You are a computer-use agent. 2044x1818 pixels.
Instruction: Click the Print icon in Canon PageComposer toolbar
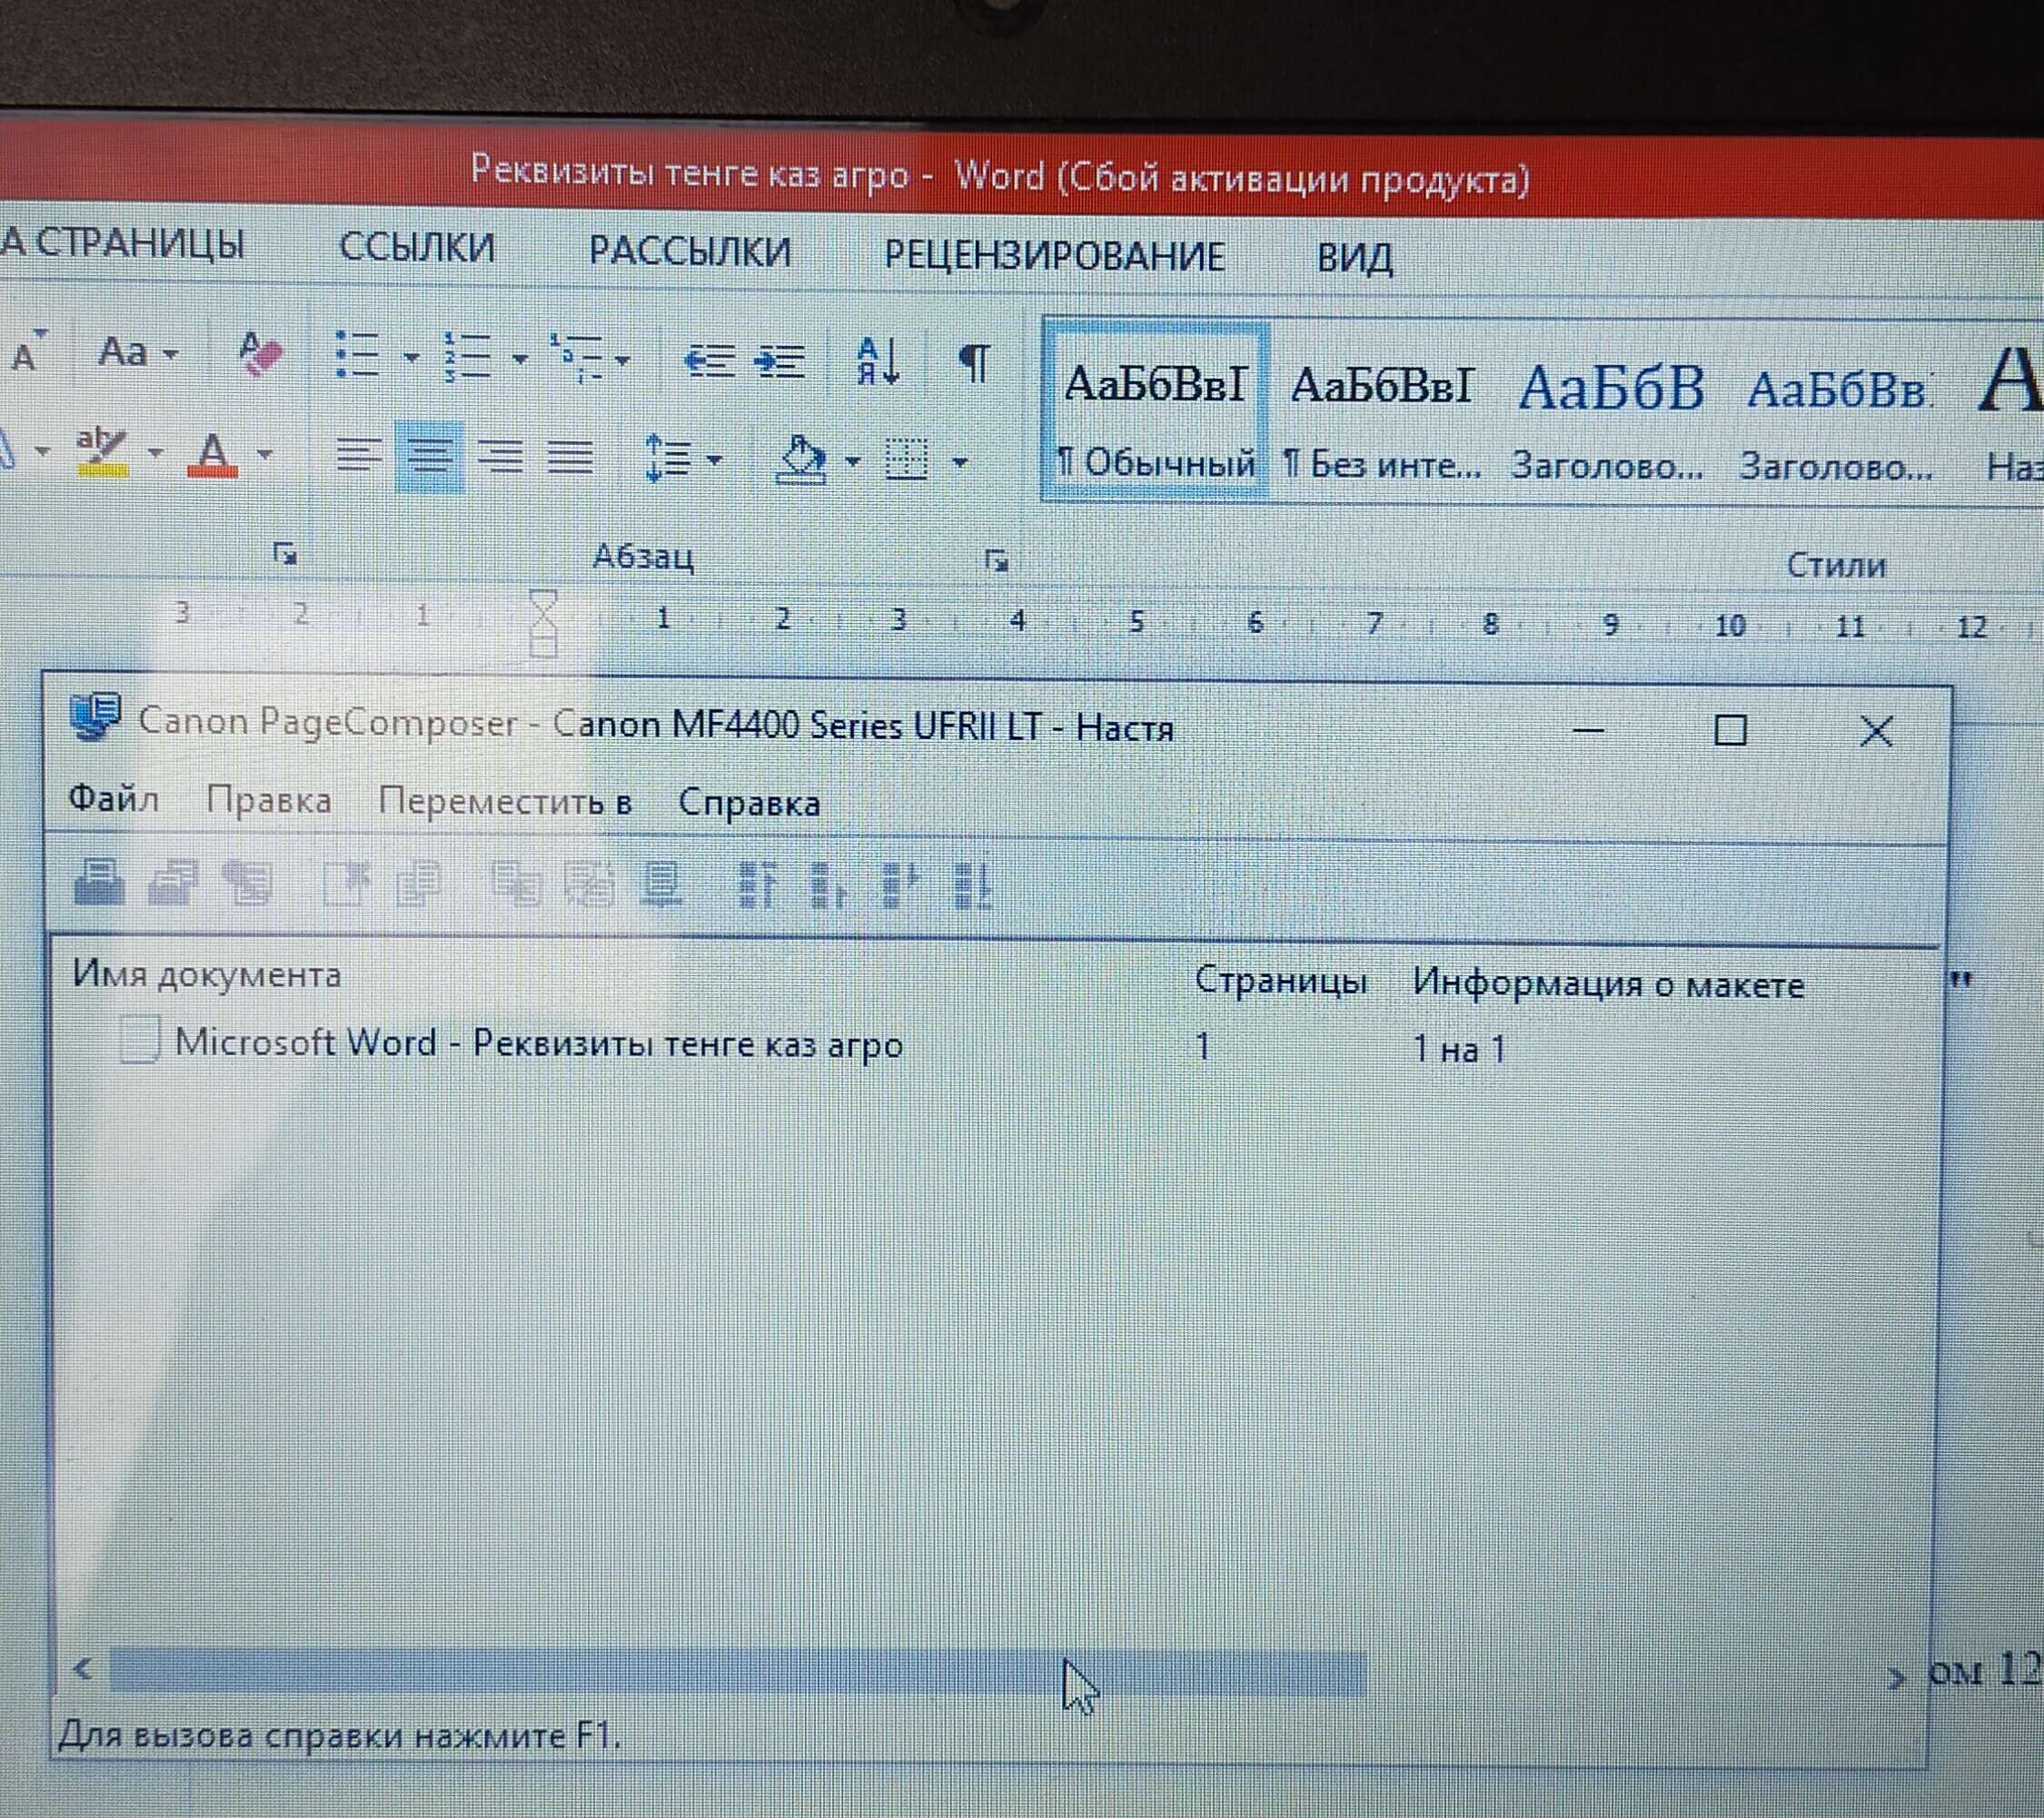tap(98, 882)
